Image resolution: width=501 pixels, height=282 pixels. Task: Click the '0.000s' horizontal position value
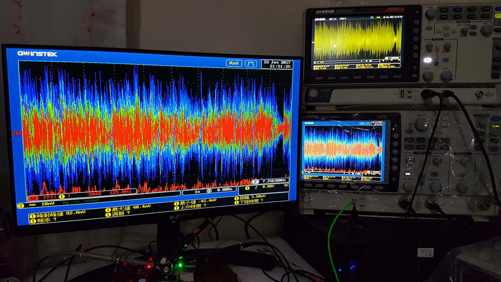pos(225,189)
